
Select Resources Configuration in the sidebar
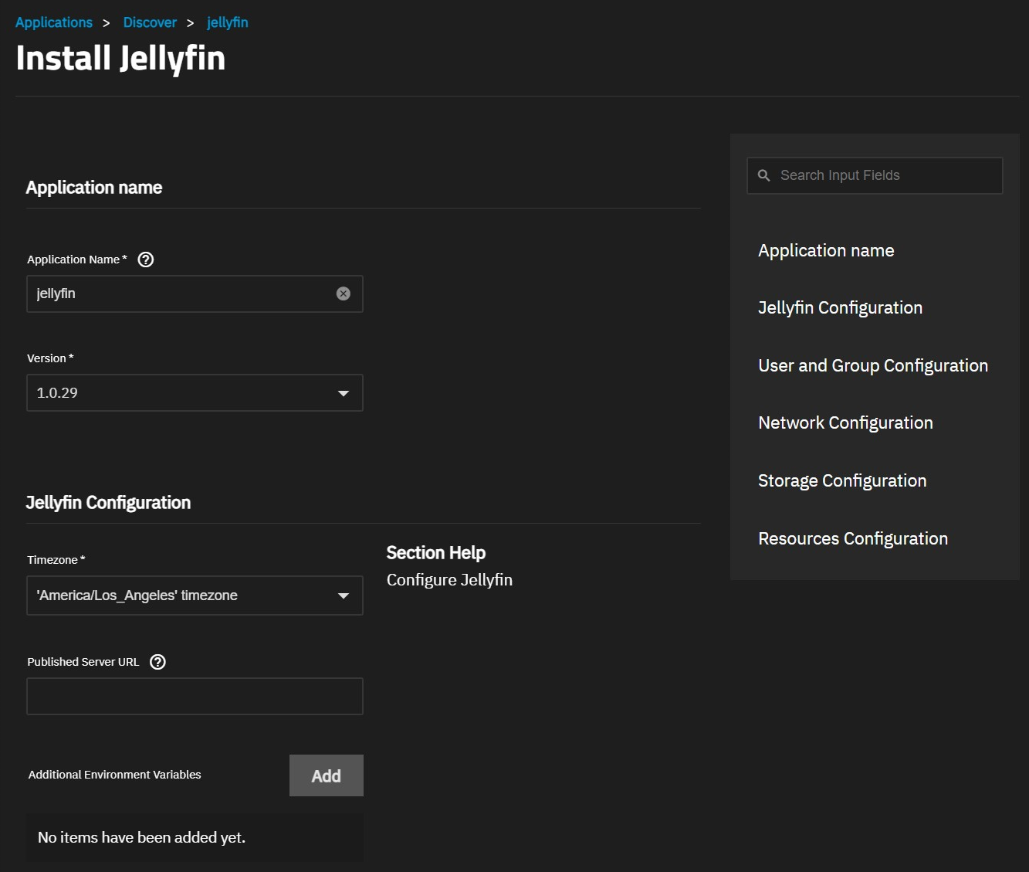point(853,538)
